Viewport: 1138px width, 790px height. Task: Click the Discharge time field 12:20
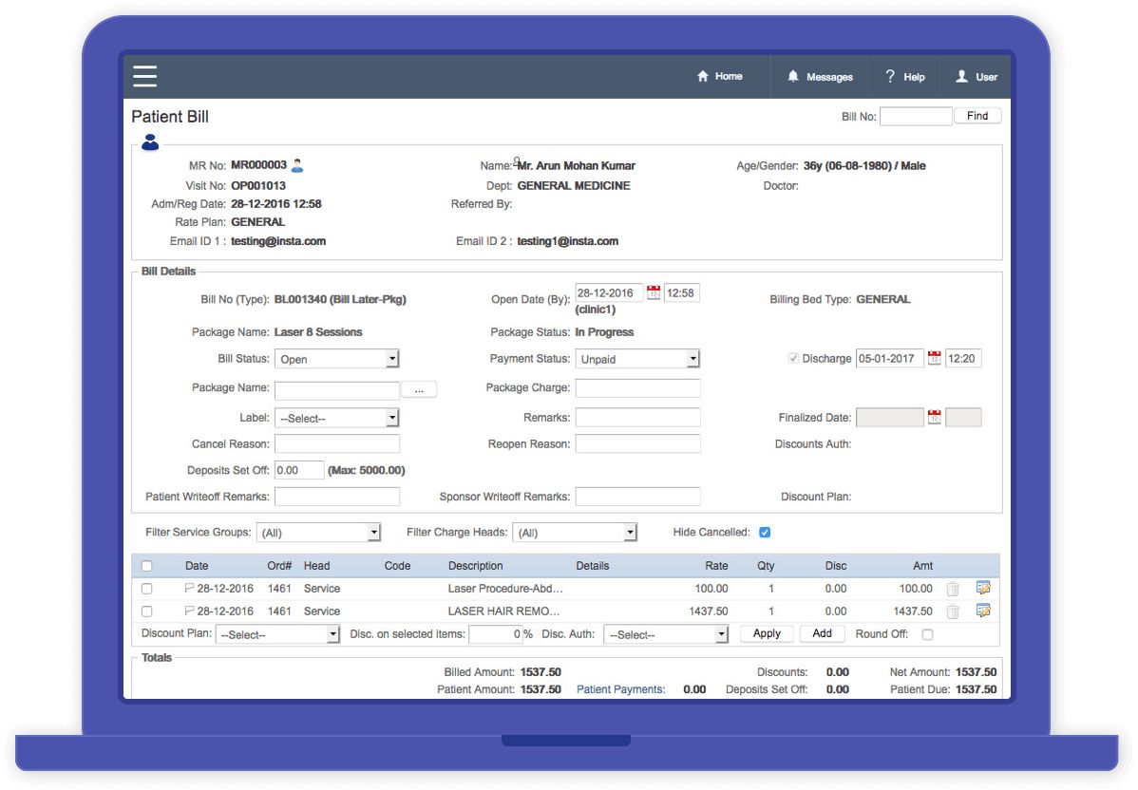click(x=963, y=358)
